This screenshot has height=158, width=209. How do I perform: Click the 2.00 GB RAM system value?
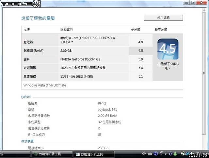pyautogui.click(x=107, y=116)
